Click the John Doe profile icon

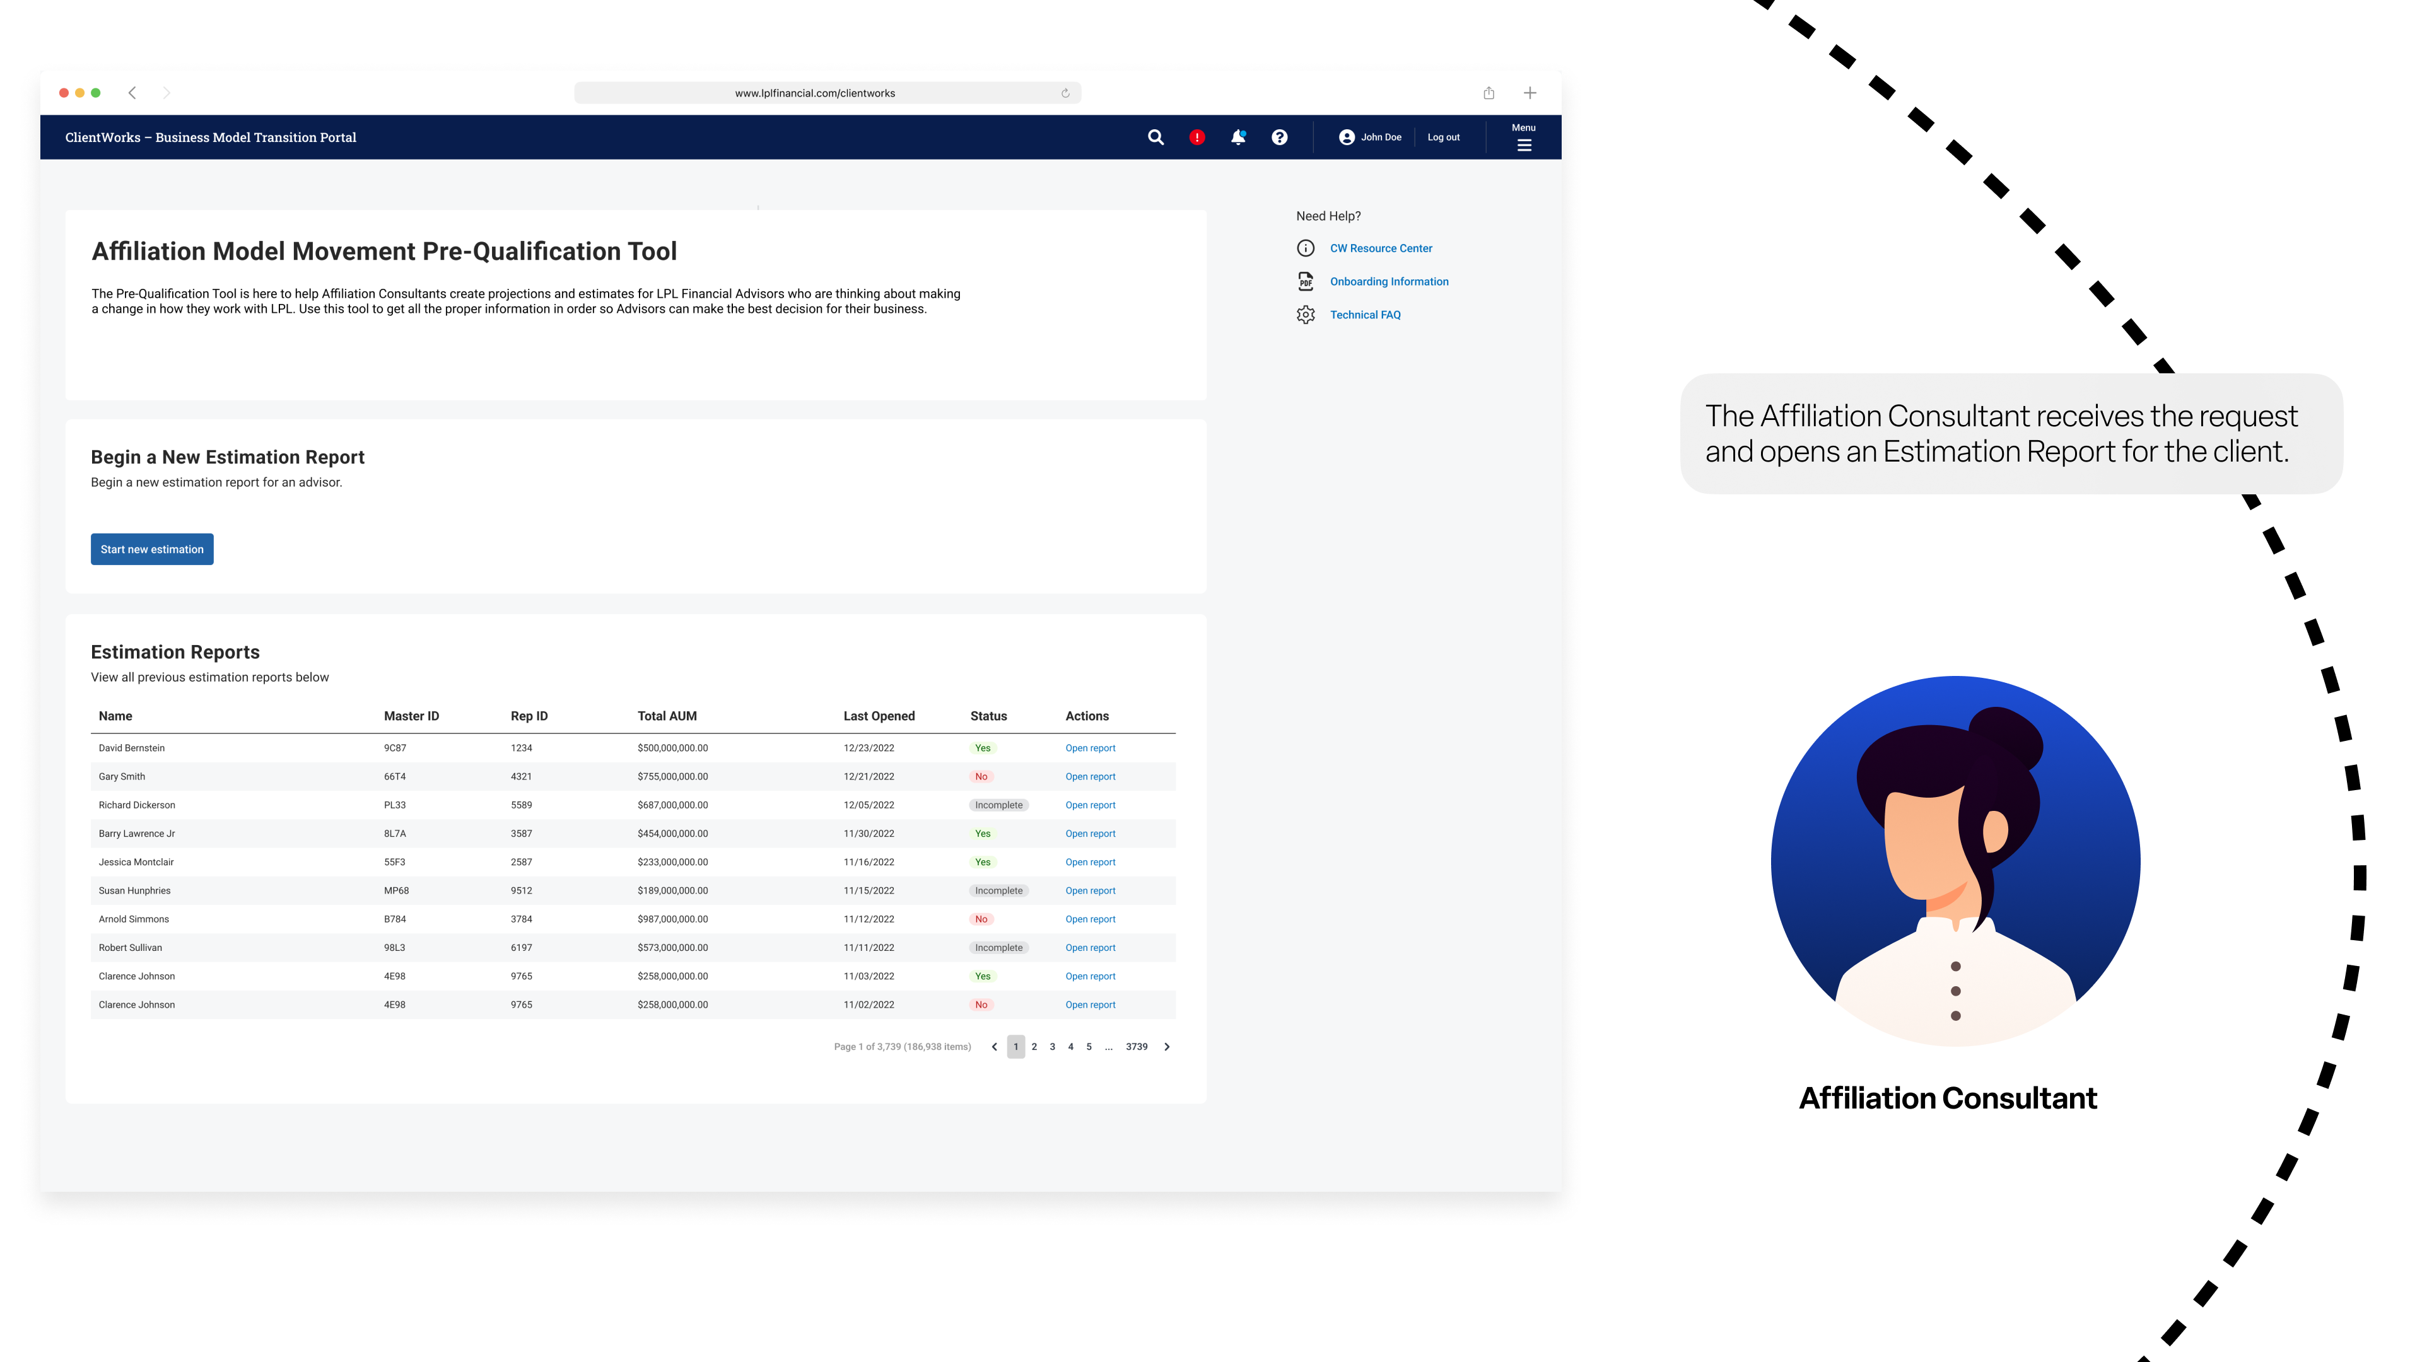coord(1347,137)
